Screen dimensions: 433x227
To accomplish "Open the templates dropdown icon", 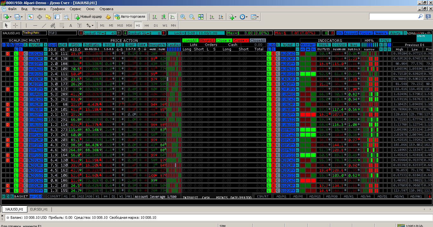I will tap(254, 17).
